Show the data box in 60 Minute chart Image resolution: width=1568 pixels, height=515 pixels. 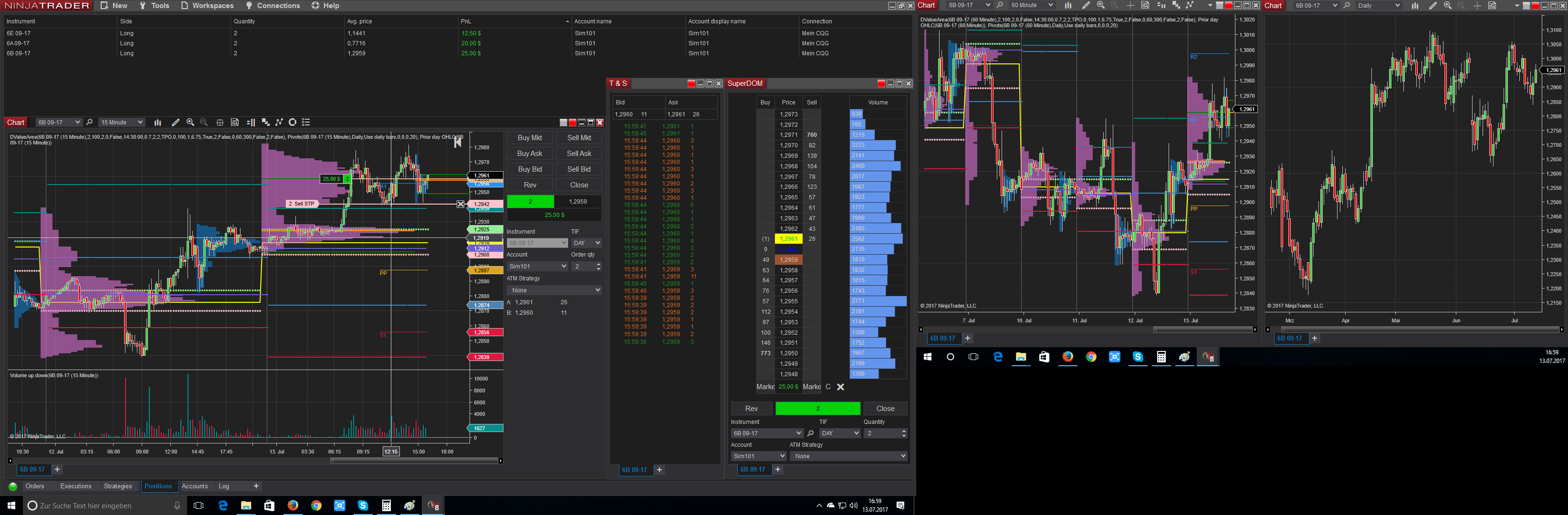[1145, 5]
